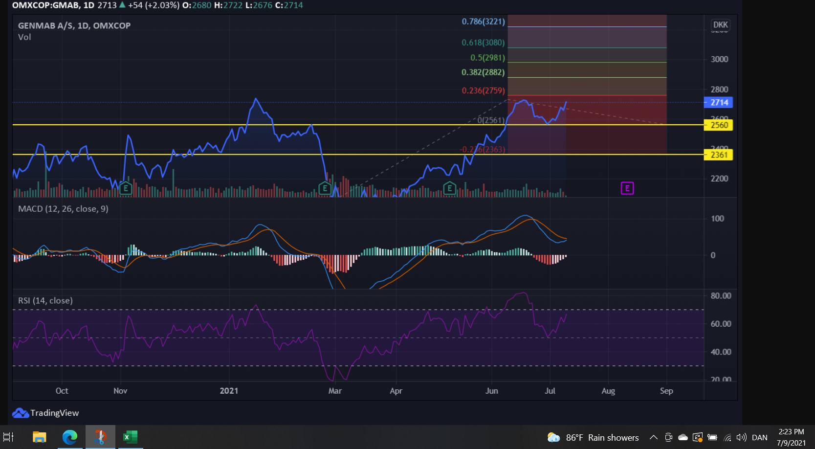Click the 100 value on the MACD scale
The image size is (815, 449).
click(x=717, y=219)
